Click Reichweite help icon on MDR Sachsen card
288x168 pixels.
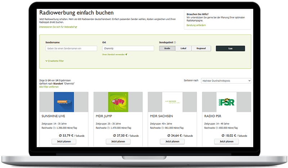click(x=163, y=128)
